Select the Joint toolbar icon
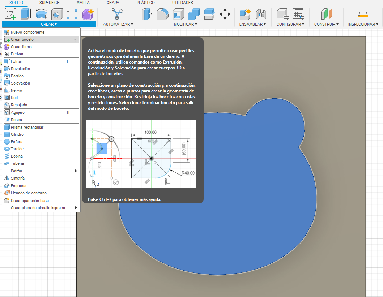This screenshot has height=297, width=383. (x=261, y=14)
